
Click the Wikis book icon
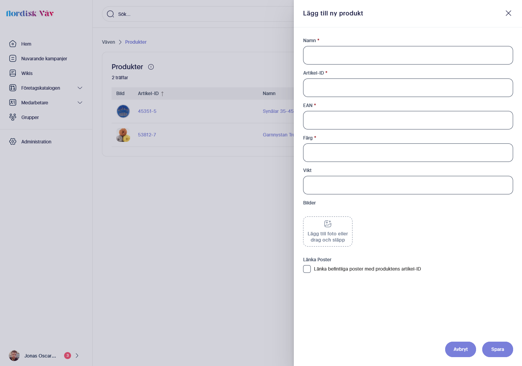(13, 73)
